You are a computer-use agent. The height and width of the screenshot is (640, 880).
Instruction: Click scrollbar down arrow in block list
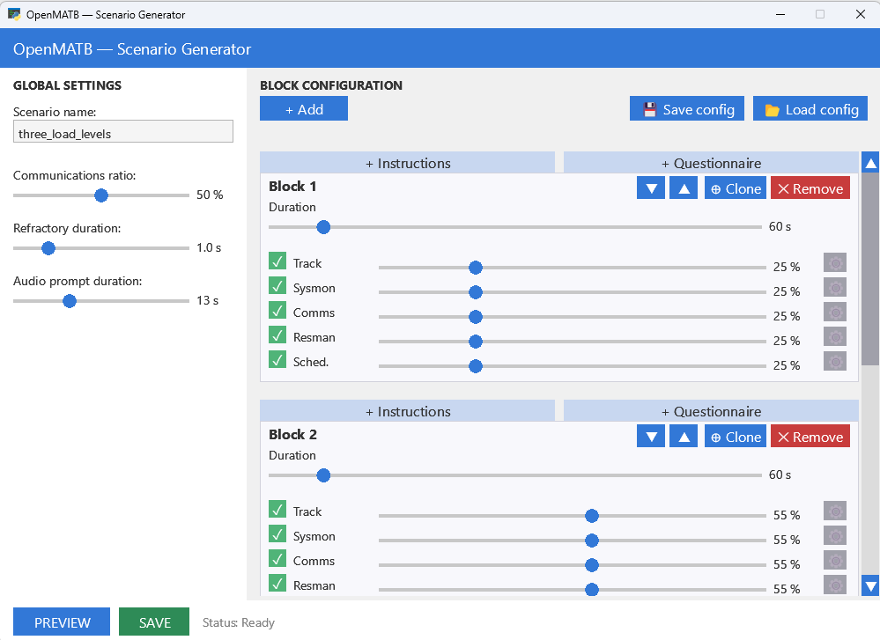coord(870,586)
